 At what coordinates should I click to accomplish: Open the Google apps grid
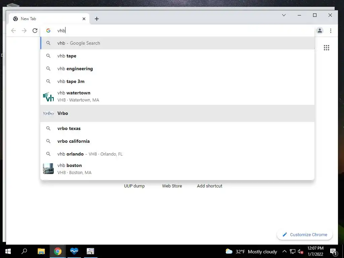pos(327,48)
